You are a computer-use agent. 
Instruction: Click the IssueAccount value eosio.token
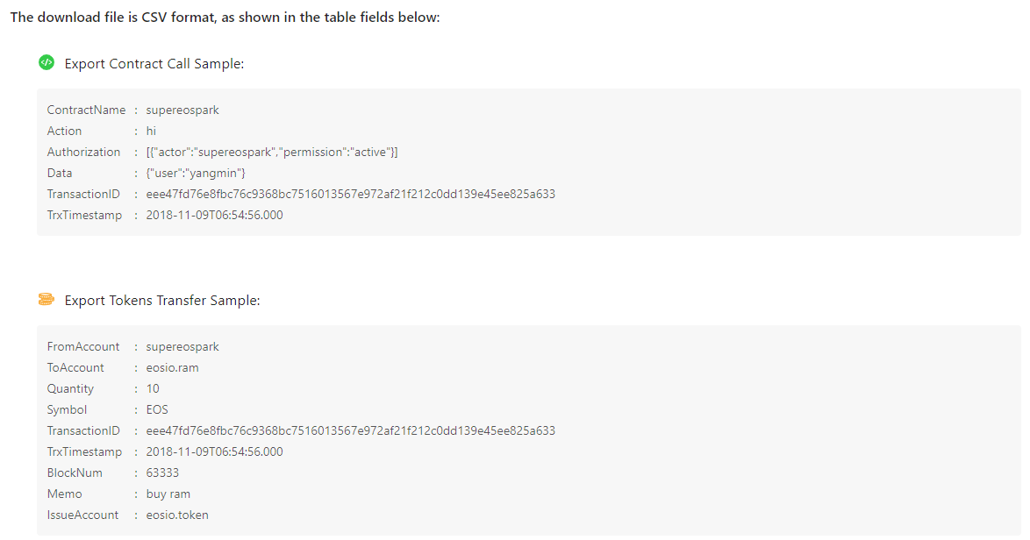[x=177, y=515]
